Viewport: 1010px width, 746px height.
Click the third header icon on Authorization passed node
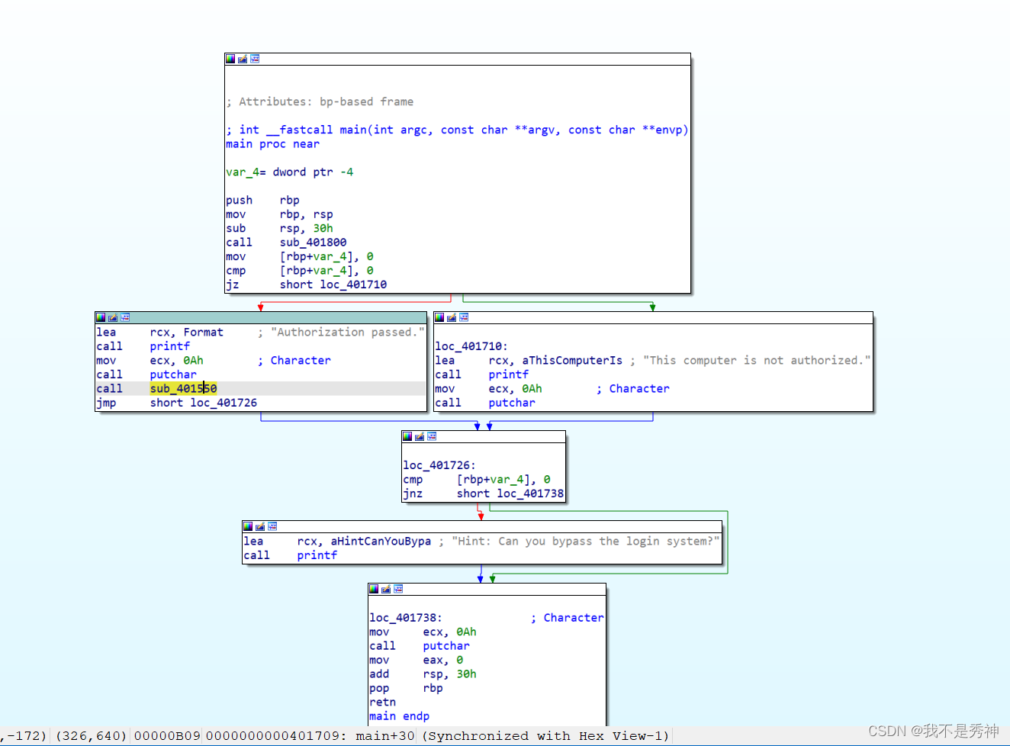(x=125, y=317)
